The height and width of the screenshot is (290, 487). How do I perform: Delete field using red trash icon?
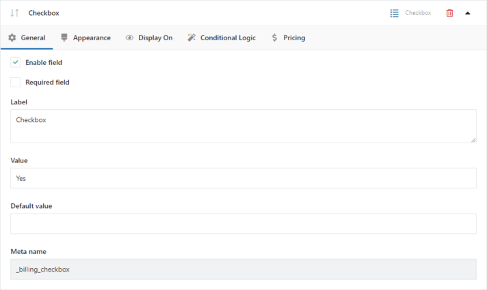(449, 14)
